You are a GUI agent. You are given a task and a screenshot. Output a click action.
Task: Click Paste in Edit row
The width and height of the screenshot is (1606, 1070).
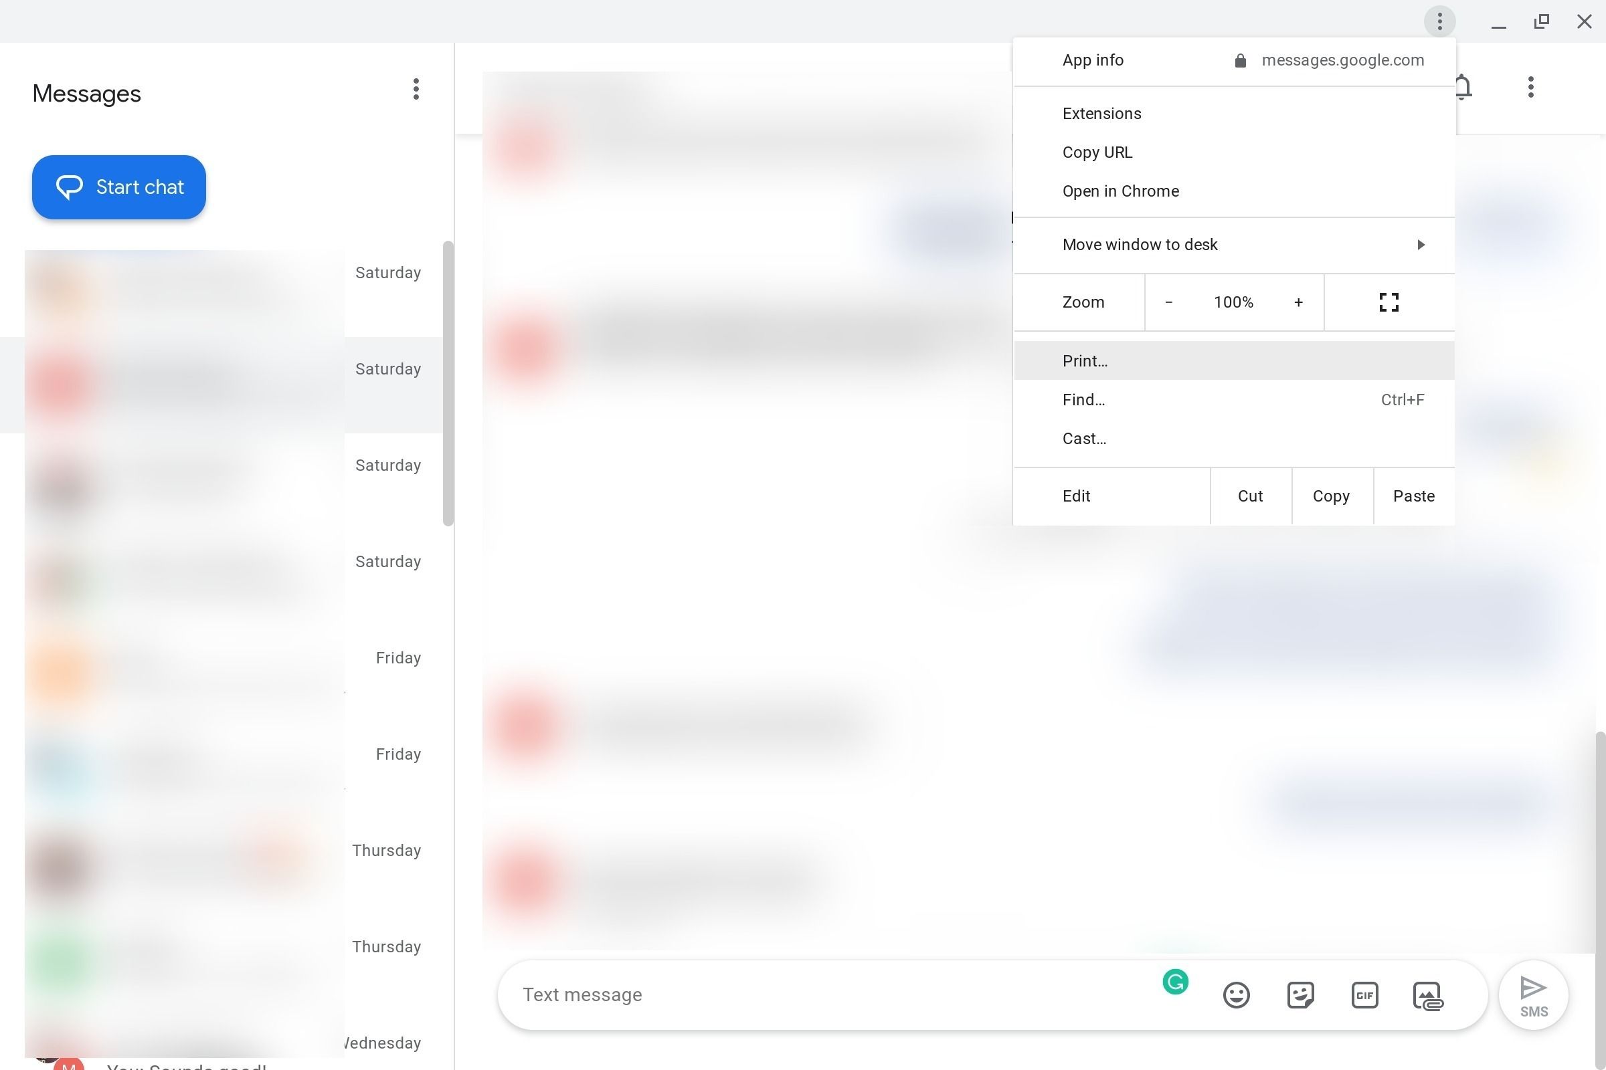click(x=1413, y=496)
